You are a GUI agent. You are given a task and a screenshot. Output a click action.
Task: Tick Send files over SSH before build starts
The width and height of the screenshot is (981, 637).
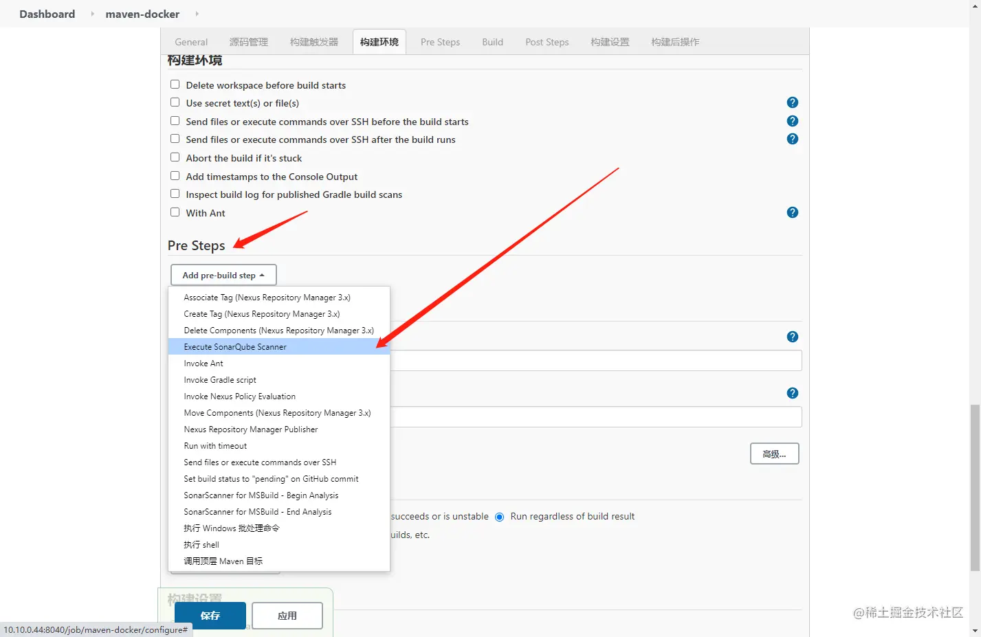pyautogui.click(x=175, y=121)
